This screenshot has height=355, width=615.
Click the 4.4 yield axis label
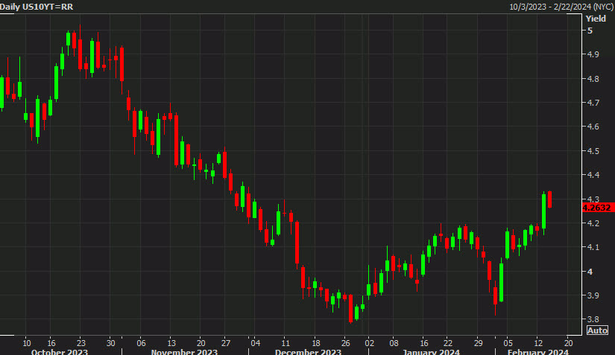pos(593,175)
